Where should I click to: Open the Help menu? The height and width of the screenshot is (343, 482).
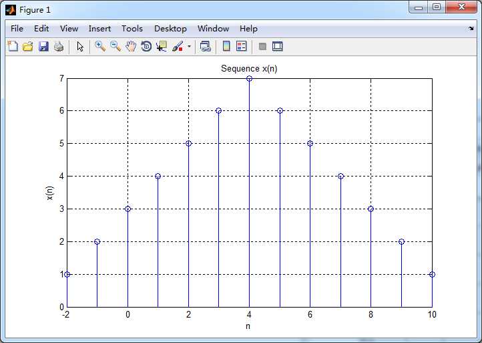point(248,29)
